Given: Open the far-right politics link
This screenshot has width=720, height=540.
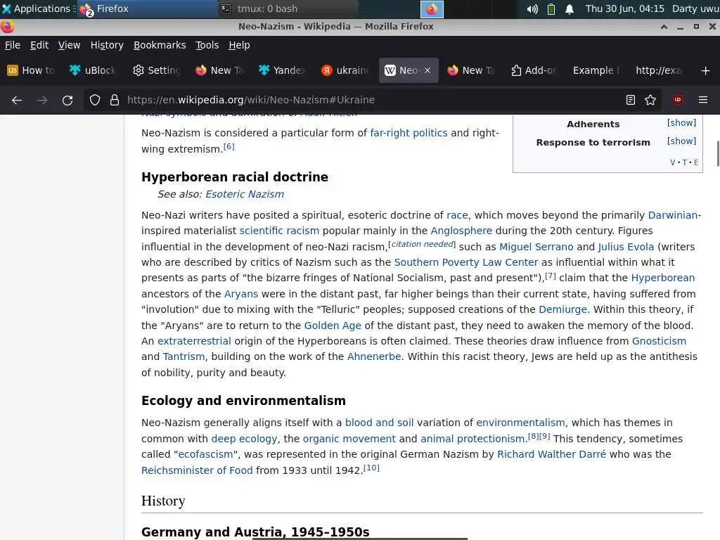Looking at the screenshot, I should [409, 133].
